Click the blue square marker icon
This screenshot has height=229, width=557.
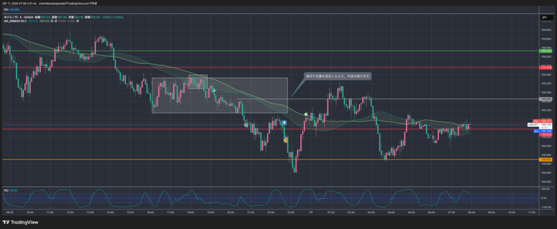(283, 123)
